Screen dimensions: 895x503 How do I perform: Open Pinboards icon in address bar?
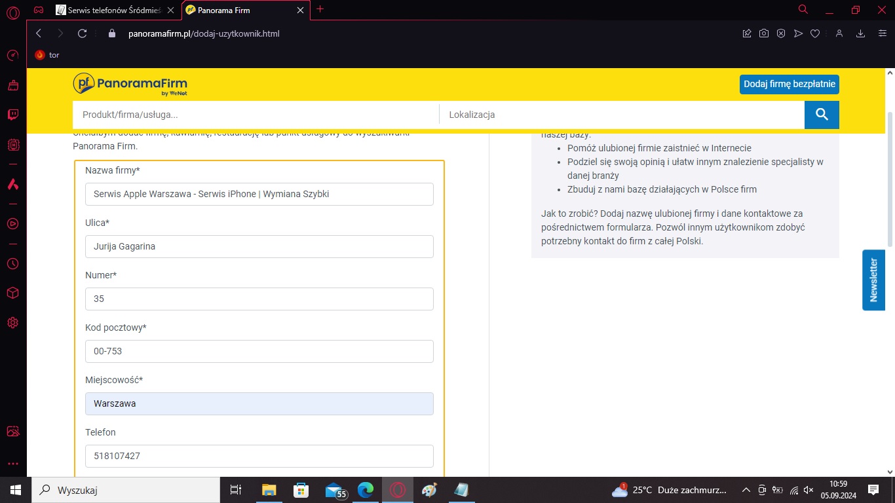[747, 33]
